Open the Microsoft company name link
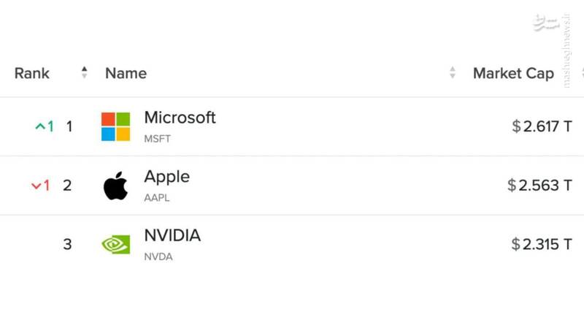Image resolution: width=584 pixels, height=328 pixels. click(180, 118)
